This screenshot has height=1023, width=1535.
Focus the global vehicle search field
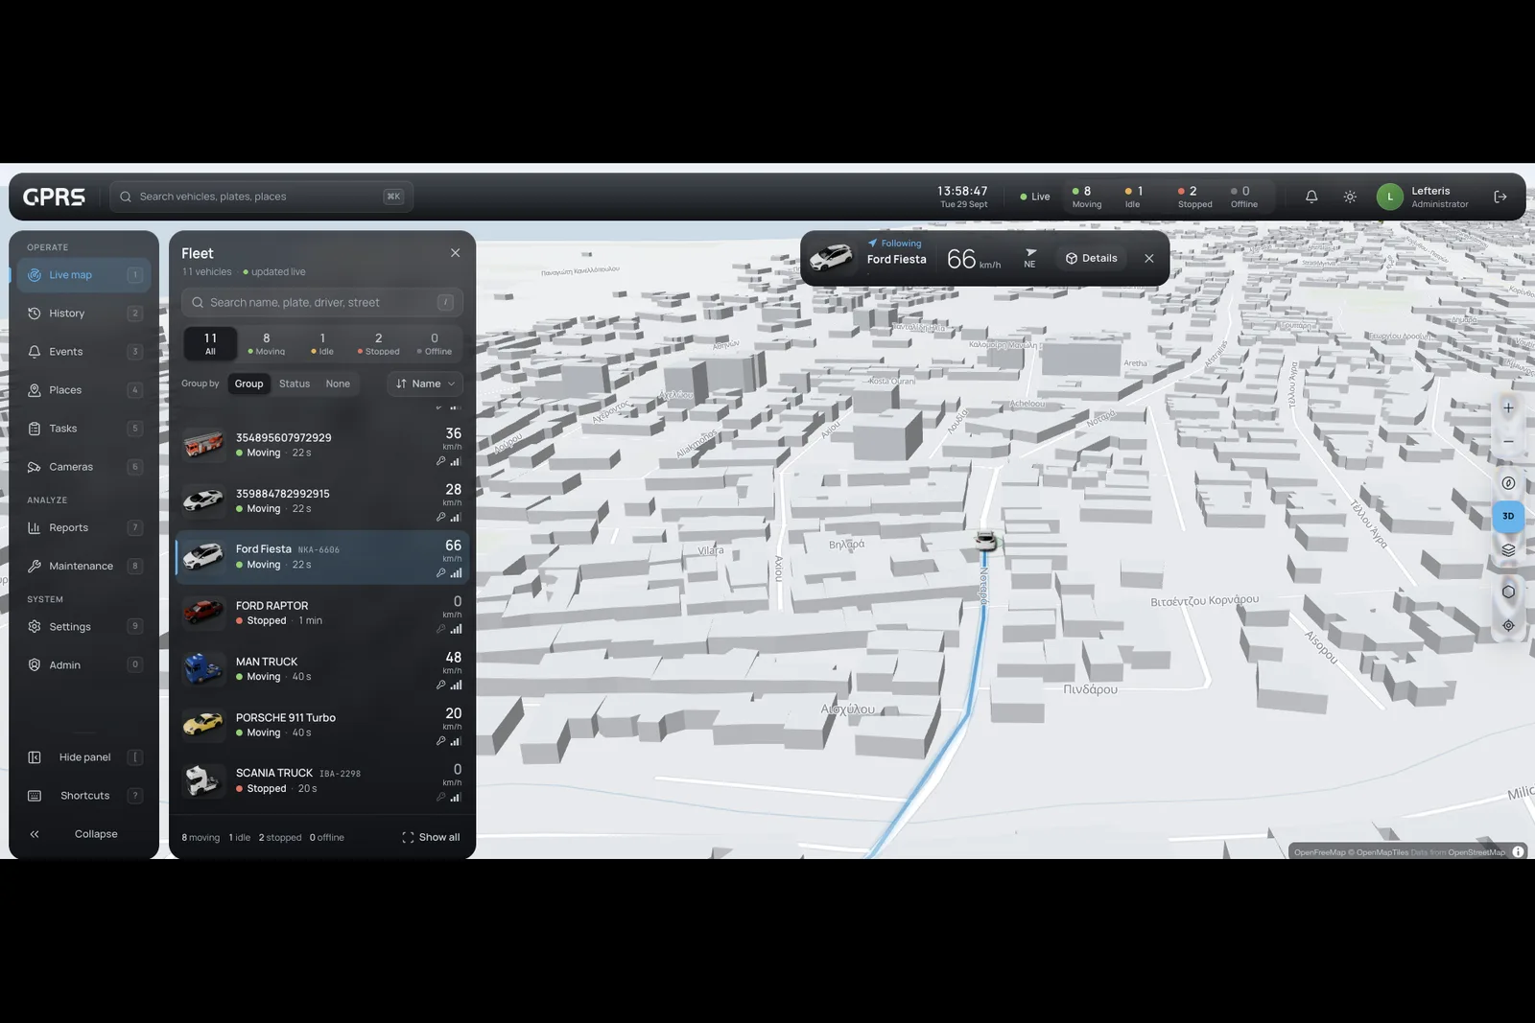[261, 197]
